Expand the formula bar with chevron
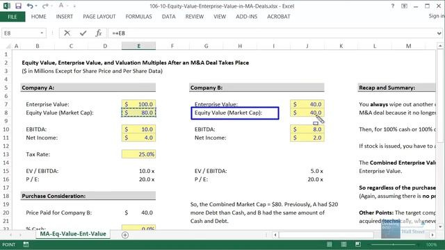 pos(439,33)
